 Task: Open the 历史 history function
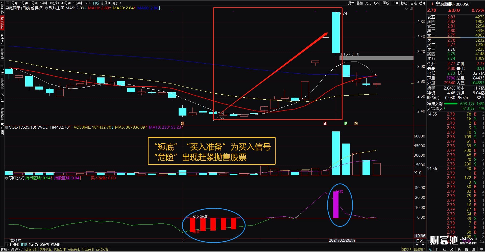click(x=368, y=3)
